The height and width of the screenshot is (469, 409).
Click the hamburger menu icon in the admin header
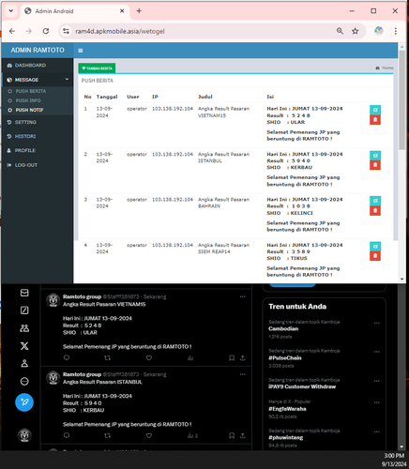point(81,51)
